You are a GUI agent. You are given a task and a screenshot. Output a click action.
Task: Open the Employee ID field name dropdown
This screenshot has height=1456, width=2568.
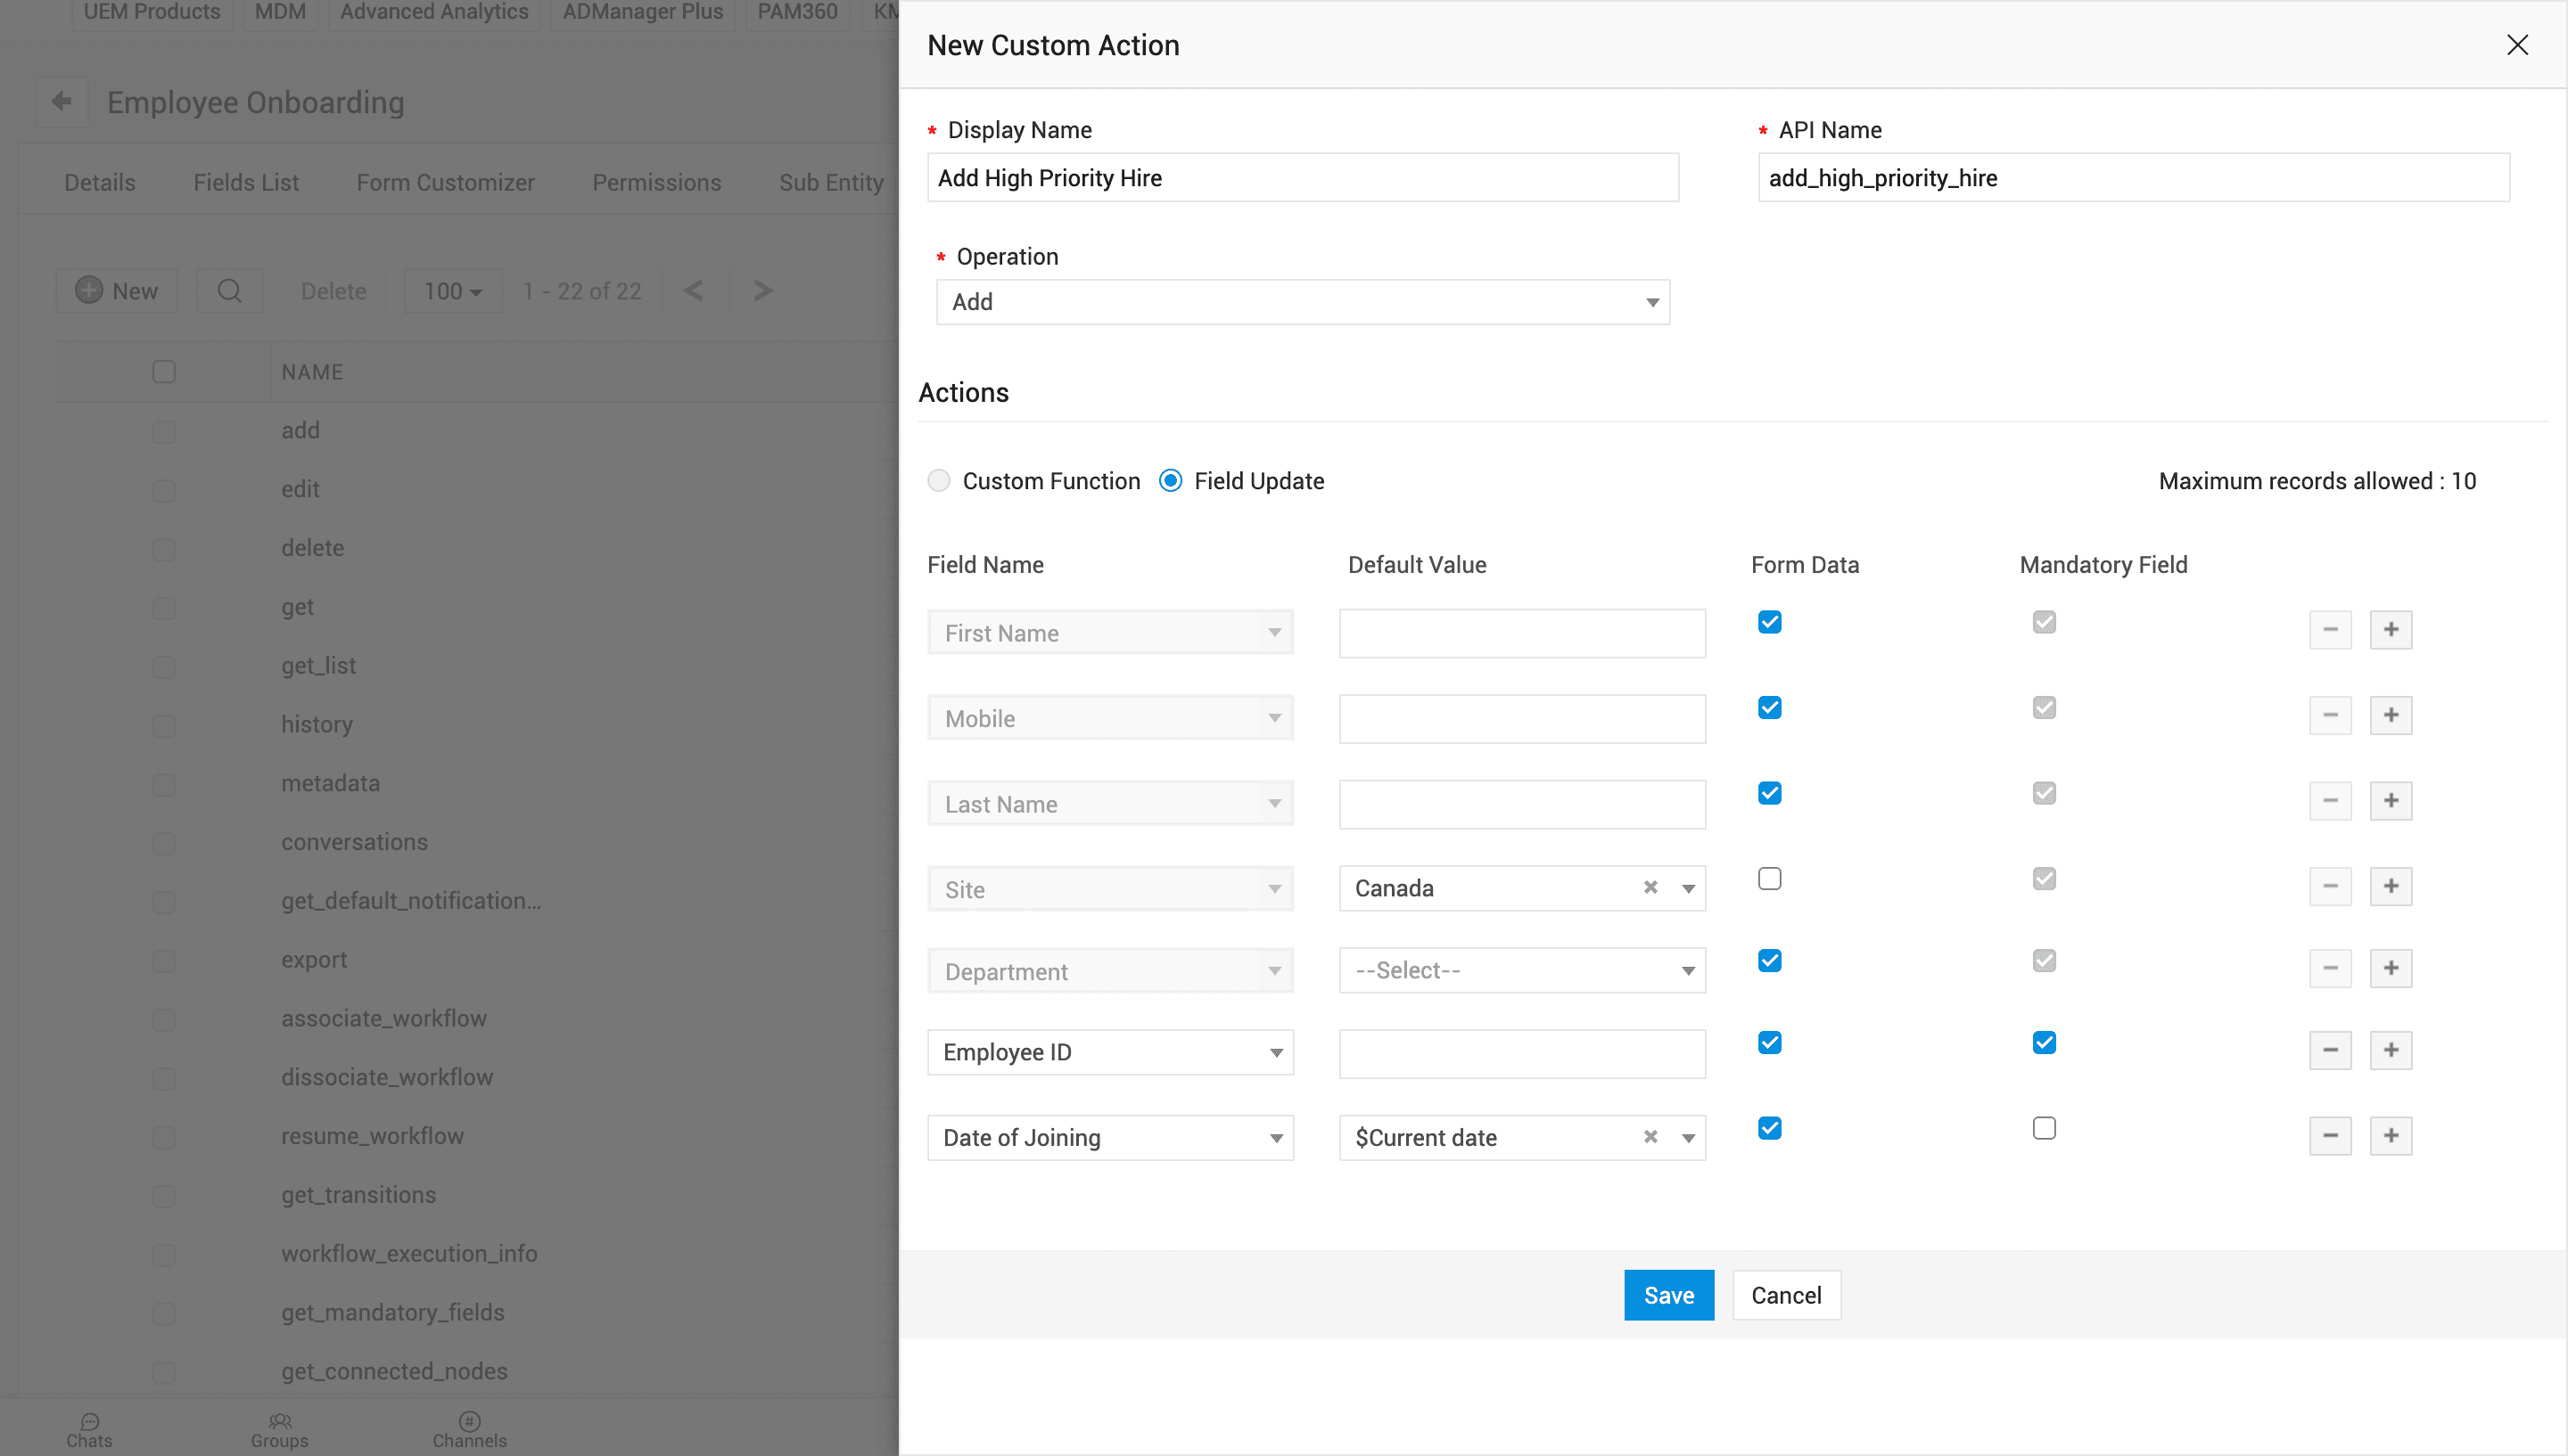pyautogui.click(x=1110, y=1052)
